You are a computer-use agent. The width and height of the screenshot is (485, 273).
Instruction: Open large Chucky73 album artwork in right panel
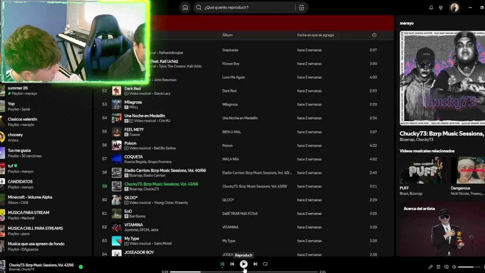pyautogui.click(x=442, y=78)
